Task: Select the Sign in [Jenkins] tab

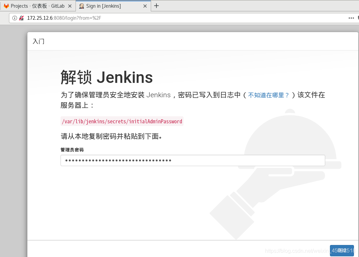Action: [x=113, y=6]
